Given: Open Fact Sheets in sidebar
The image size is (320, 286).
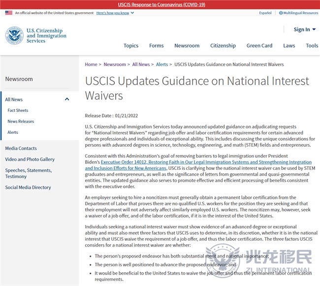Looking at the screenshot, I should coord(18,110).
